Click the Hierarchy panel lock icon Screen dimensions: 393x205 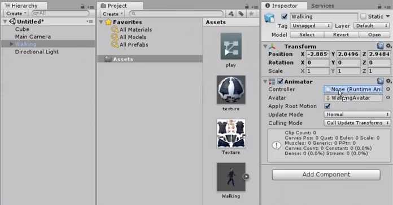pos(82,7)
